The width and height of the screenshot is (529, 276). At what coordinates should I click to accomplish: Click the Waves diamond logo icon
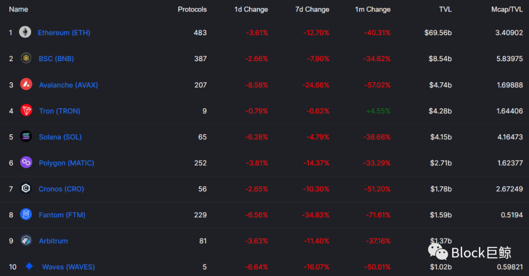click(x=29, y=266)
